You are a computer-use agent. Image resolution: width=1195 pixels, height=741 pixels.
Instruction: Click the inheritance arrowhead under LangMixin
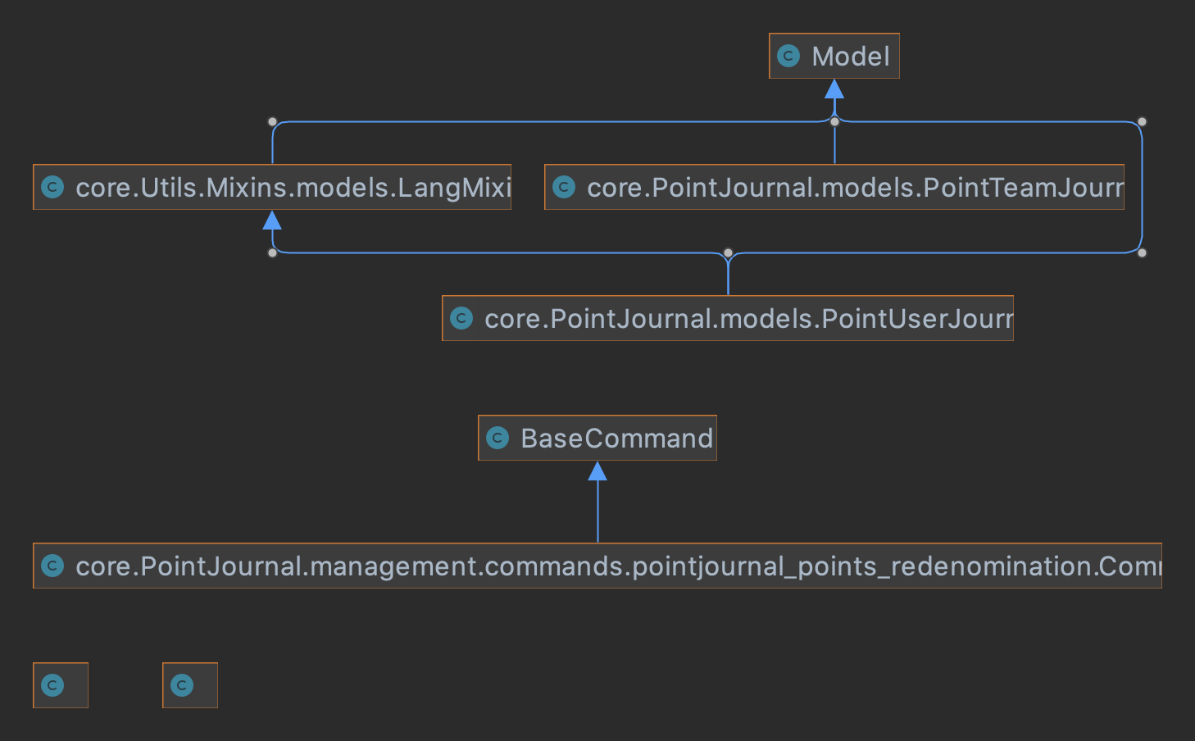[x=272, y=220]
